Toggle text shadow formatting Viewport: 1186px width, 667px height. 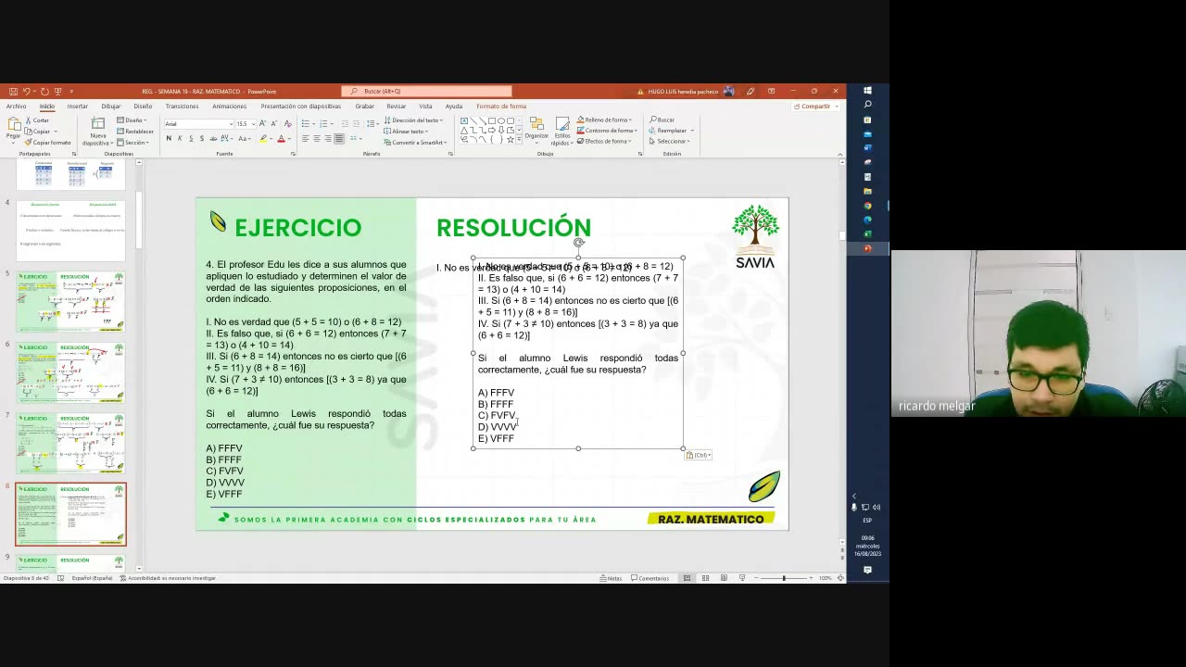[202, 138]
